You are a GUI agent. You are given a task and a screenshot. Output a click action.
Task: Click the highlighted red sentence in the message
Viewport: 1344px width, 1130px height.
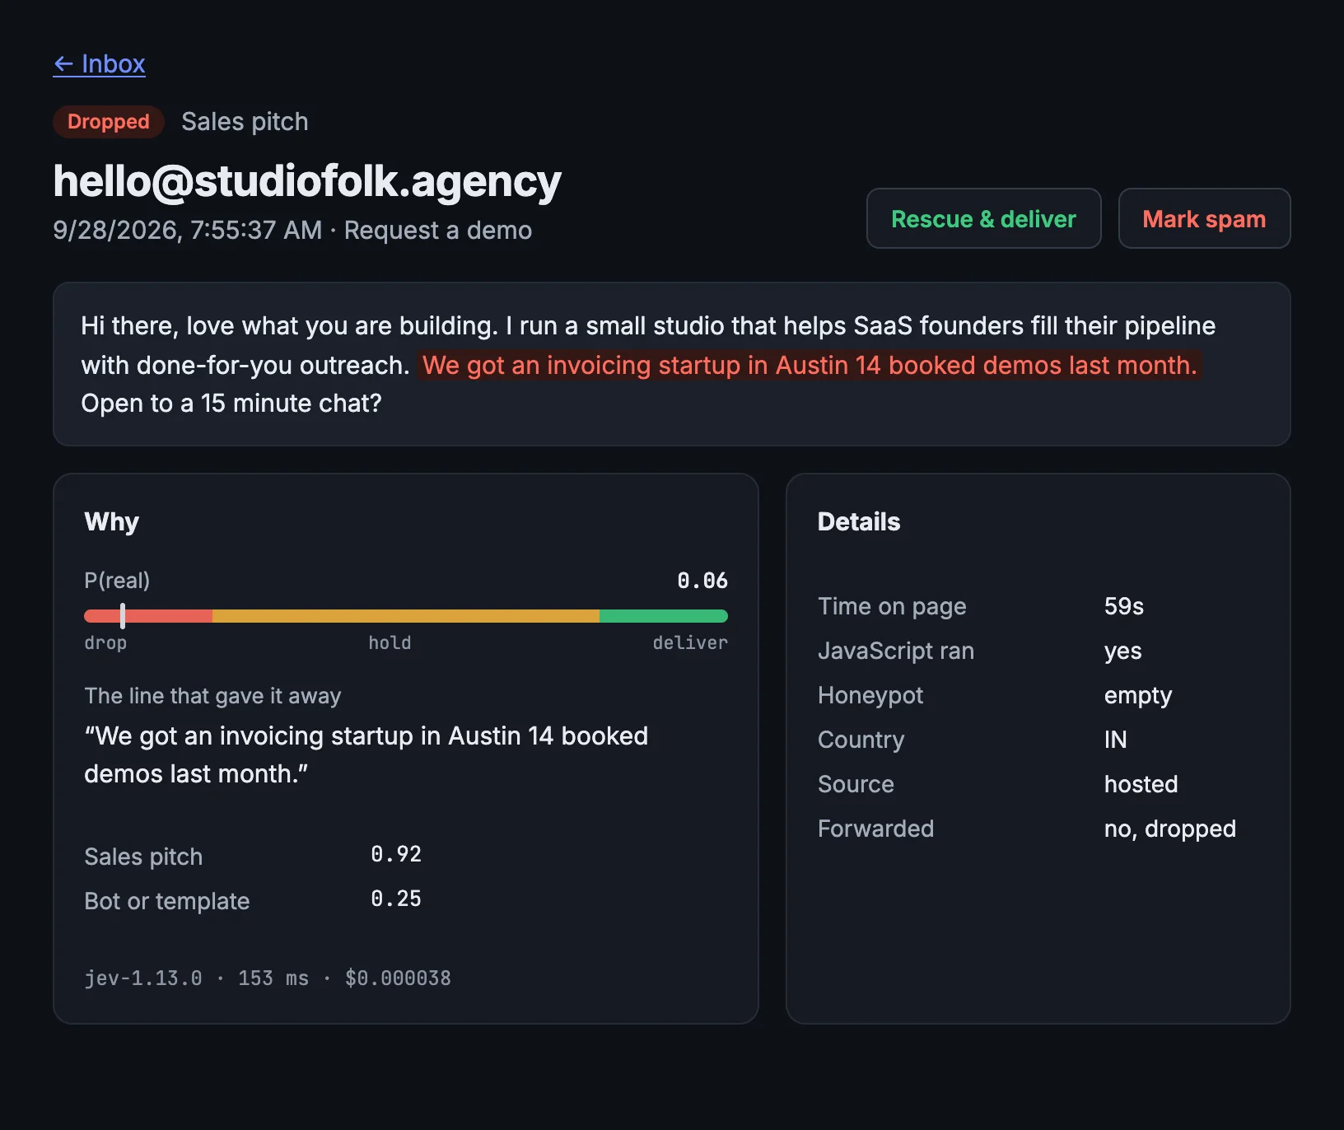(810, 365)
